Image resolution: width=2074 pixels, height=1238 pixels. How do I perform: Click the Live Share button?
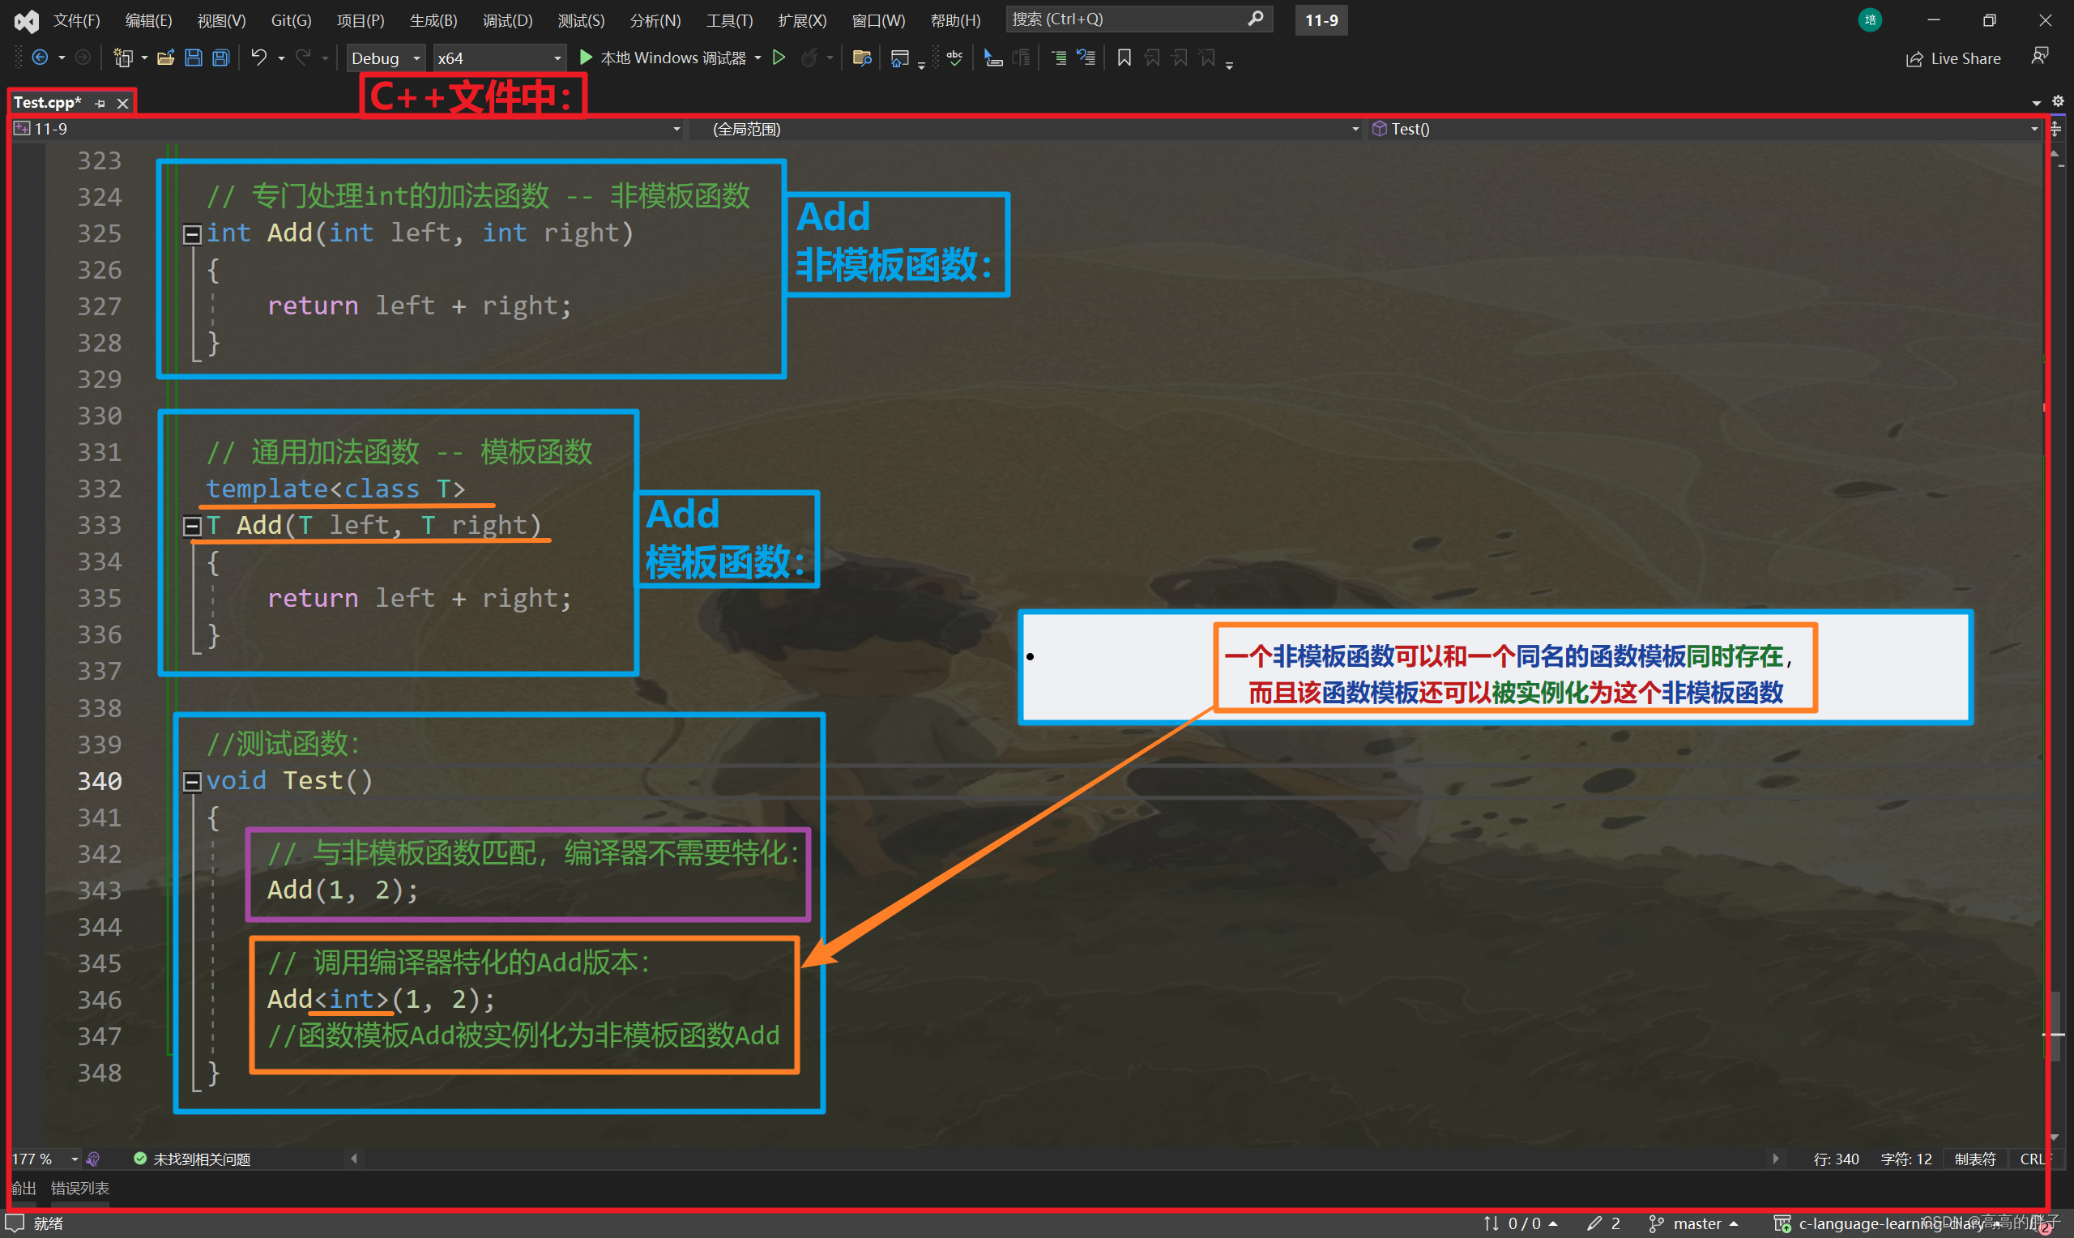1953,58
